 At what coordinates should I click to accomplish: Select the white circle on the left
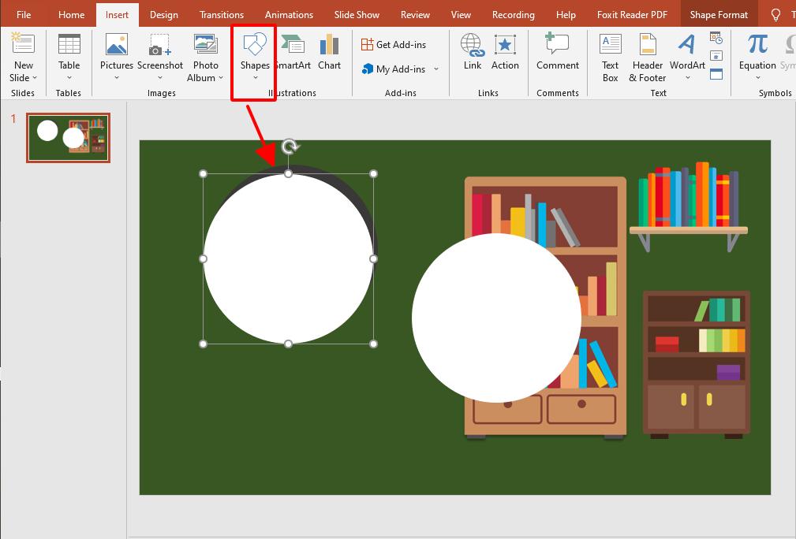click(x=289, y=258)
